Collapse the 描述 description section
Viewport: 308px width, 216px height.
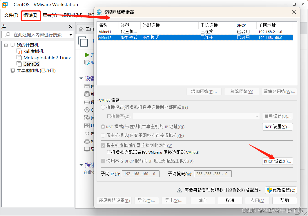[81, 165]
